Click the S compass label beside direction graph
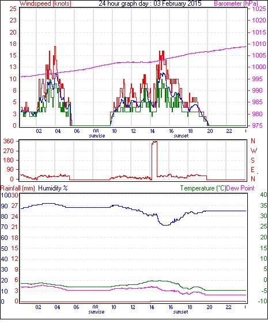Viewport: 268px width, 324px height. click(252, 160)
